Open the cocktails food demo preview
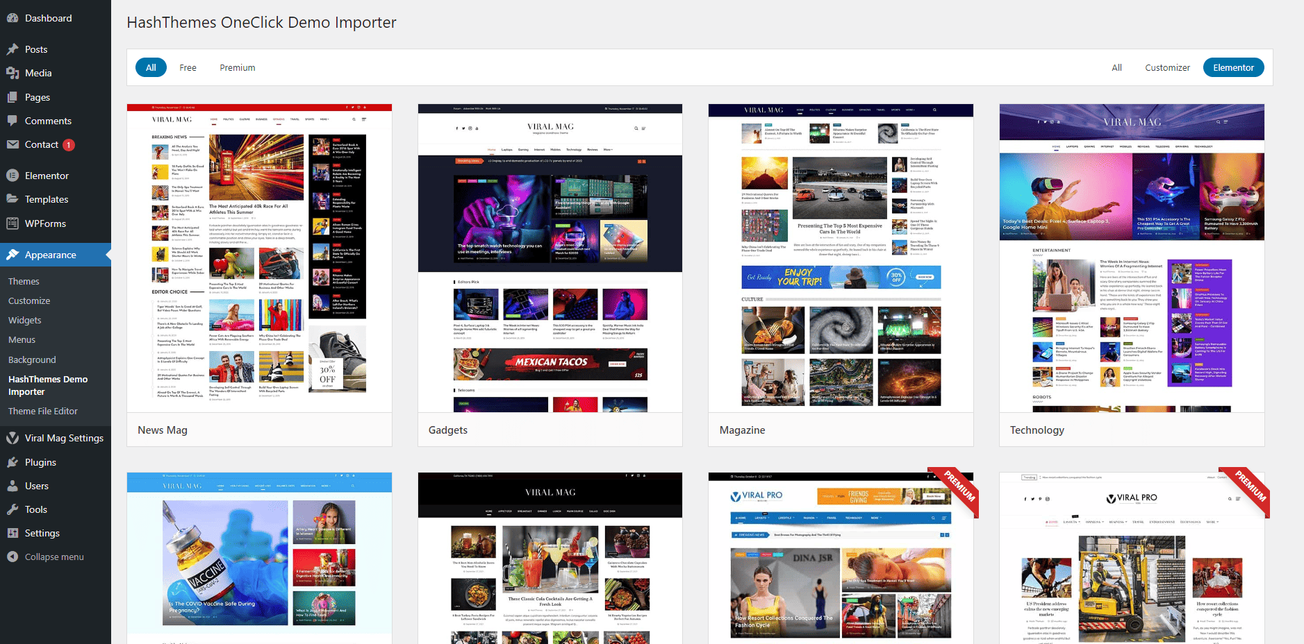Screen dimensions: 1304x644 [550, 559]
